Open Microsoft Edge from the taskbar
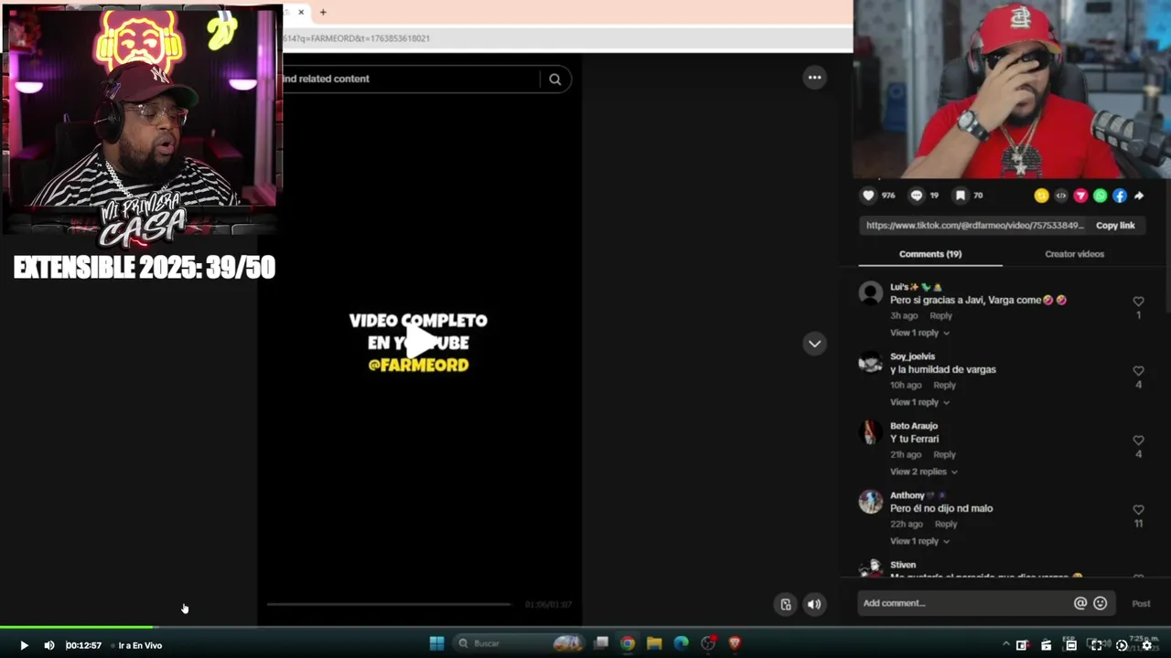The image size is (1171, 658). point(681,643)
